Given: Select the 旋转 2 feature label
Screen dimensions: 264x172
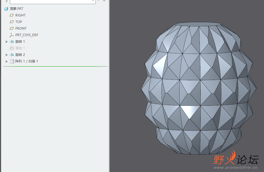Looking at the screenshot, I should pyautogui.click(x=20, y=55).
